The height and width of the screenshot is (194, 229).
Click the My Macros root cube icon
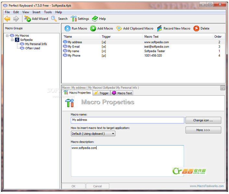click(x=12, y=36)
